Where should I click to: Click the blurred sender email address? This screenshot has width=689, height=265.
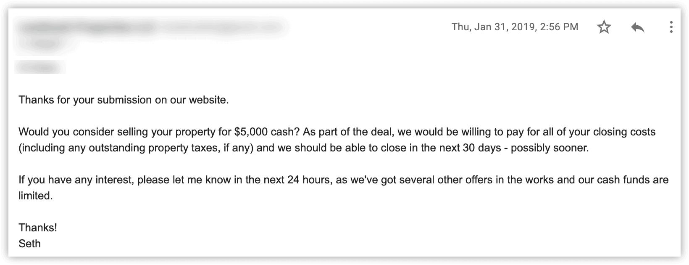[x=221, y=28]
